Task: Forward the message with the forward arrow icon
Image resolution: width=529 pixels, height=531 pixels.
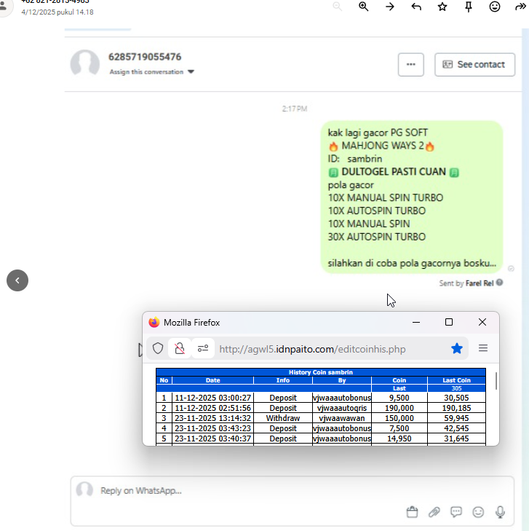Action: (520, 7)
